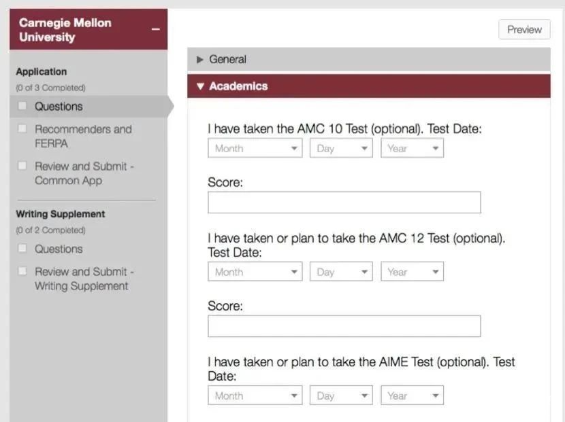
Task: Go to Review and Submit - Common App
Action: point(84,173)
